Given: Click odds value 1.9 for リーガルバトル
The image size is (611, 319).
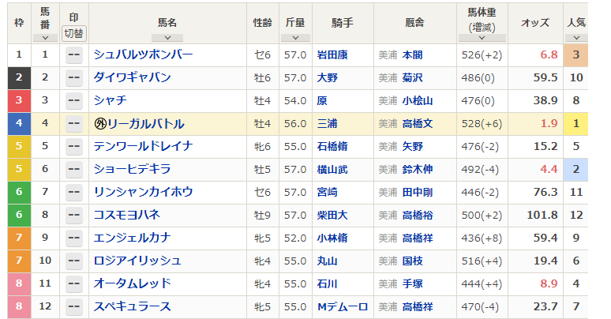Looking at the screenshot, I should tap(549, 124).
